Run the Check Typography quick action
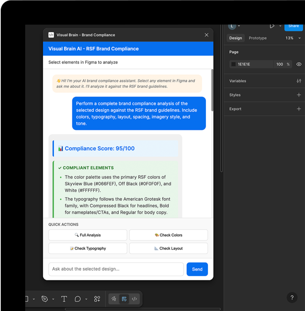 click(x=88, y=248)
